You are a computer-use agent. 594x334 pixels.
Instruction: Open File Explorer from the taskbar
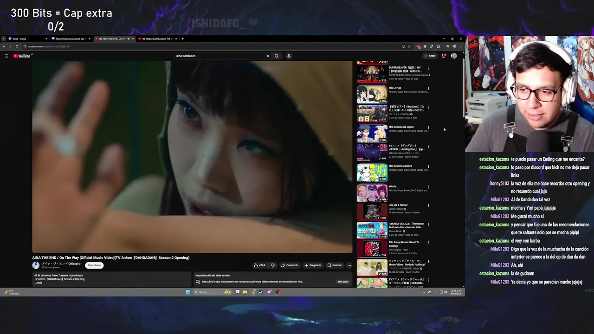point(245,292)
